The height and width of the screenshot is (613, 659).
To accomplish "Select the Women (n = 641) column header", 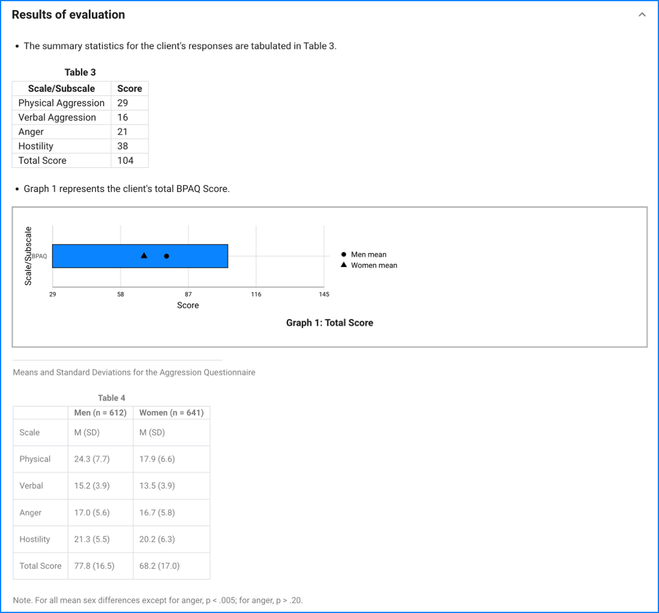I will click(172, 413).
